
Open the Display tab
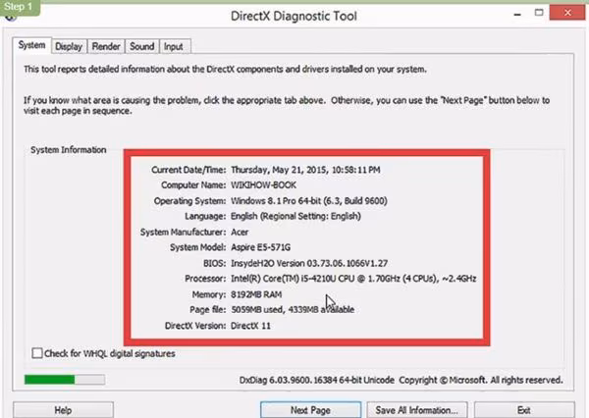[69, 46]
